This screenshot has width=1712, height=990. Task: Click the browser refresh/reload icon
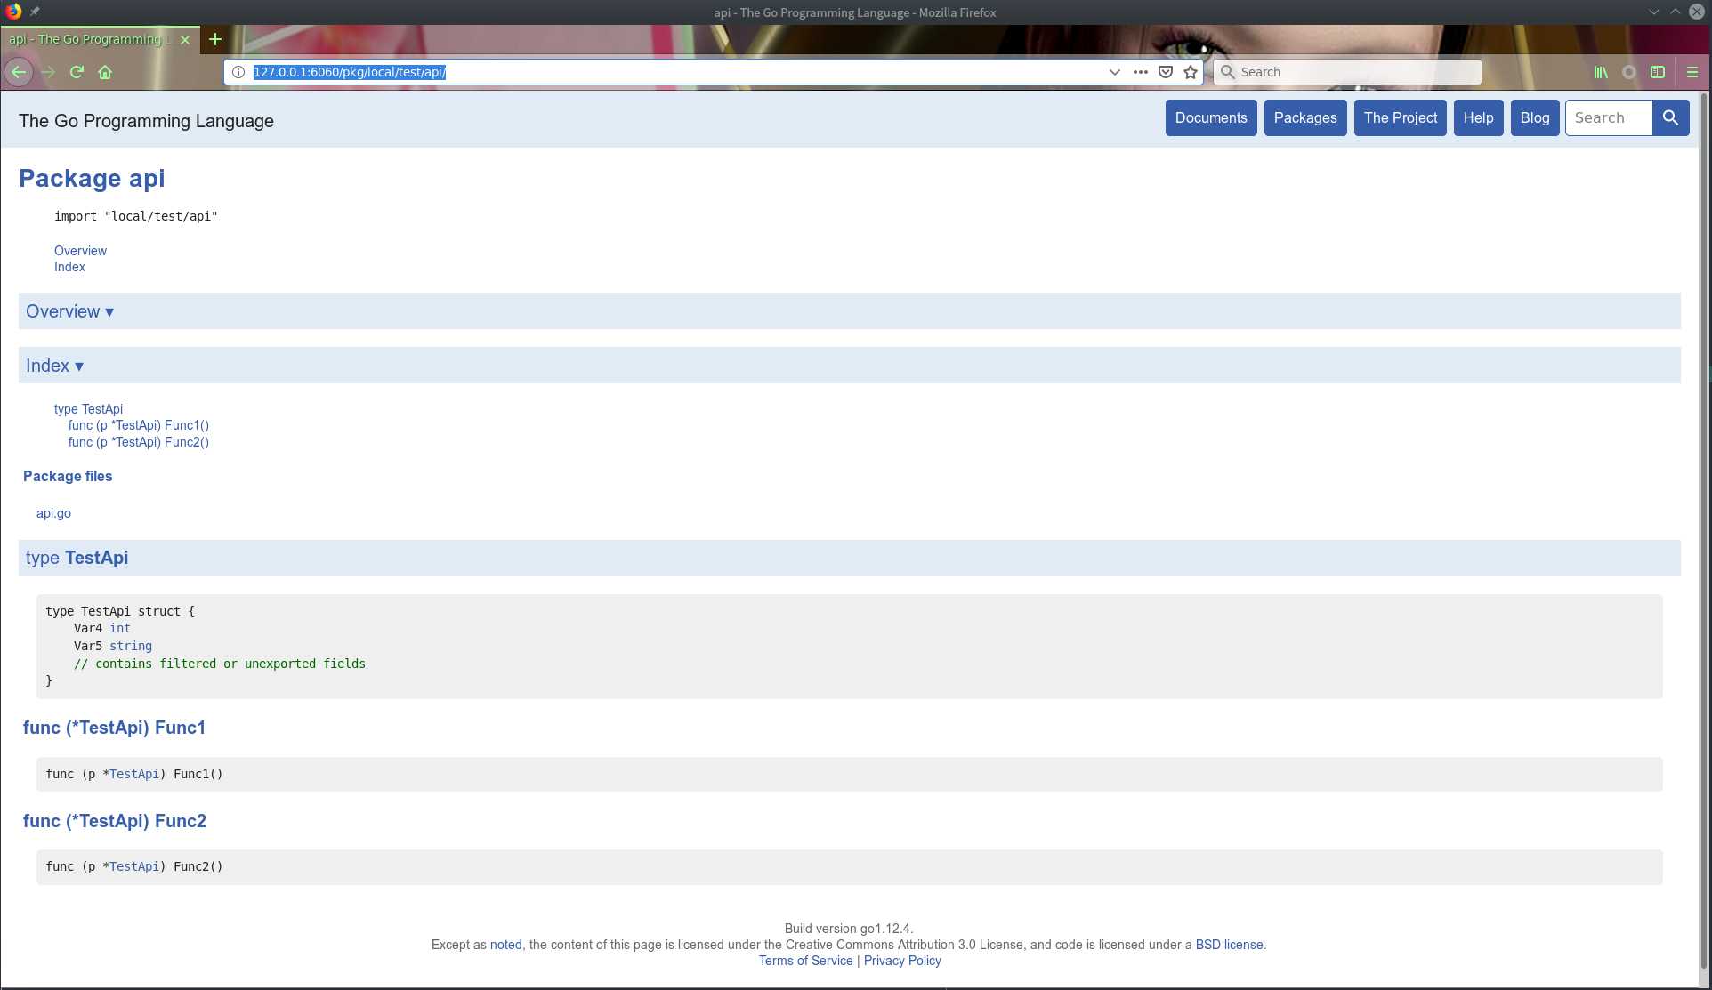tap(76, 72)
